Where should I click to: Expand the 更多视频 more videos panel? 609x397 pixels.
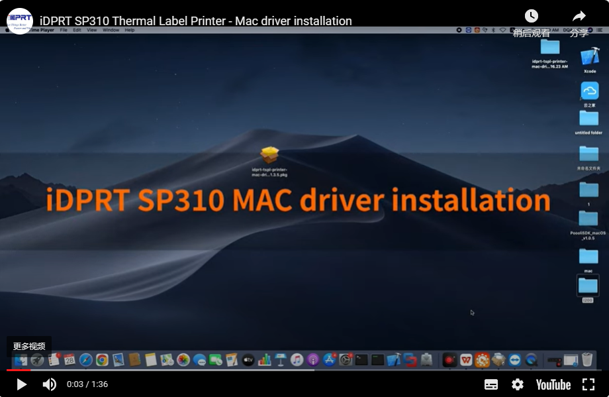[x=29, y=346]
